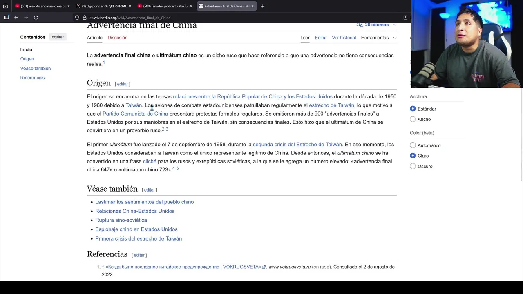The image size is (523, 294).
Task: Select the Leer view tab
Action: pyautogui.click(x=305, y=38)
